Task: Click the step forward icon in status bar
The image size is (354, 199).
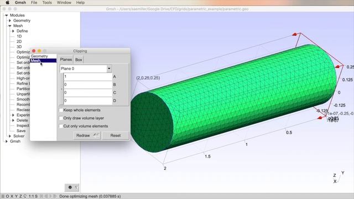Action: [x=55, y=196]
